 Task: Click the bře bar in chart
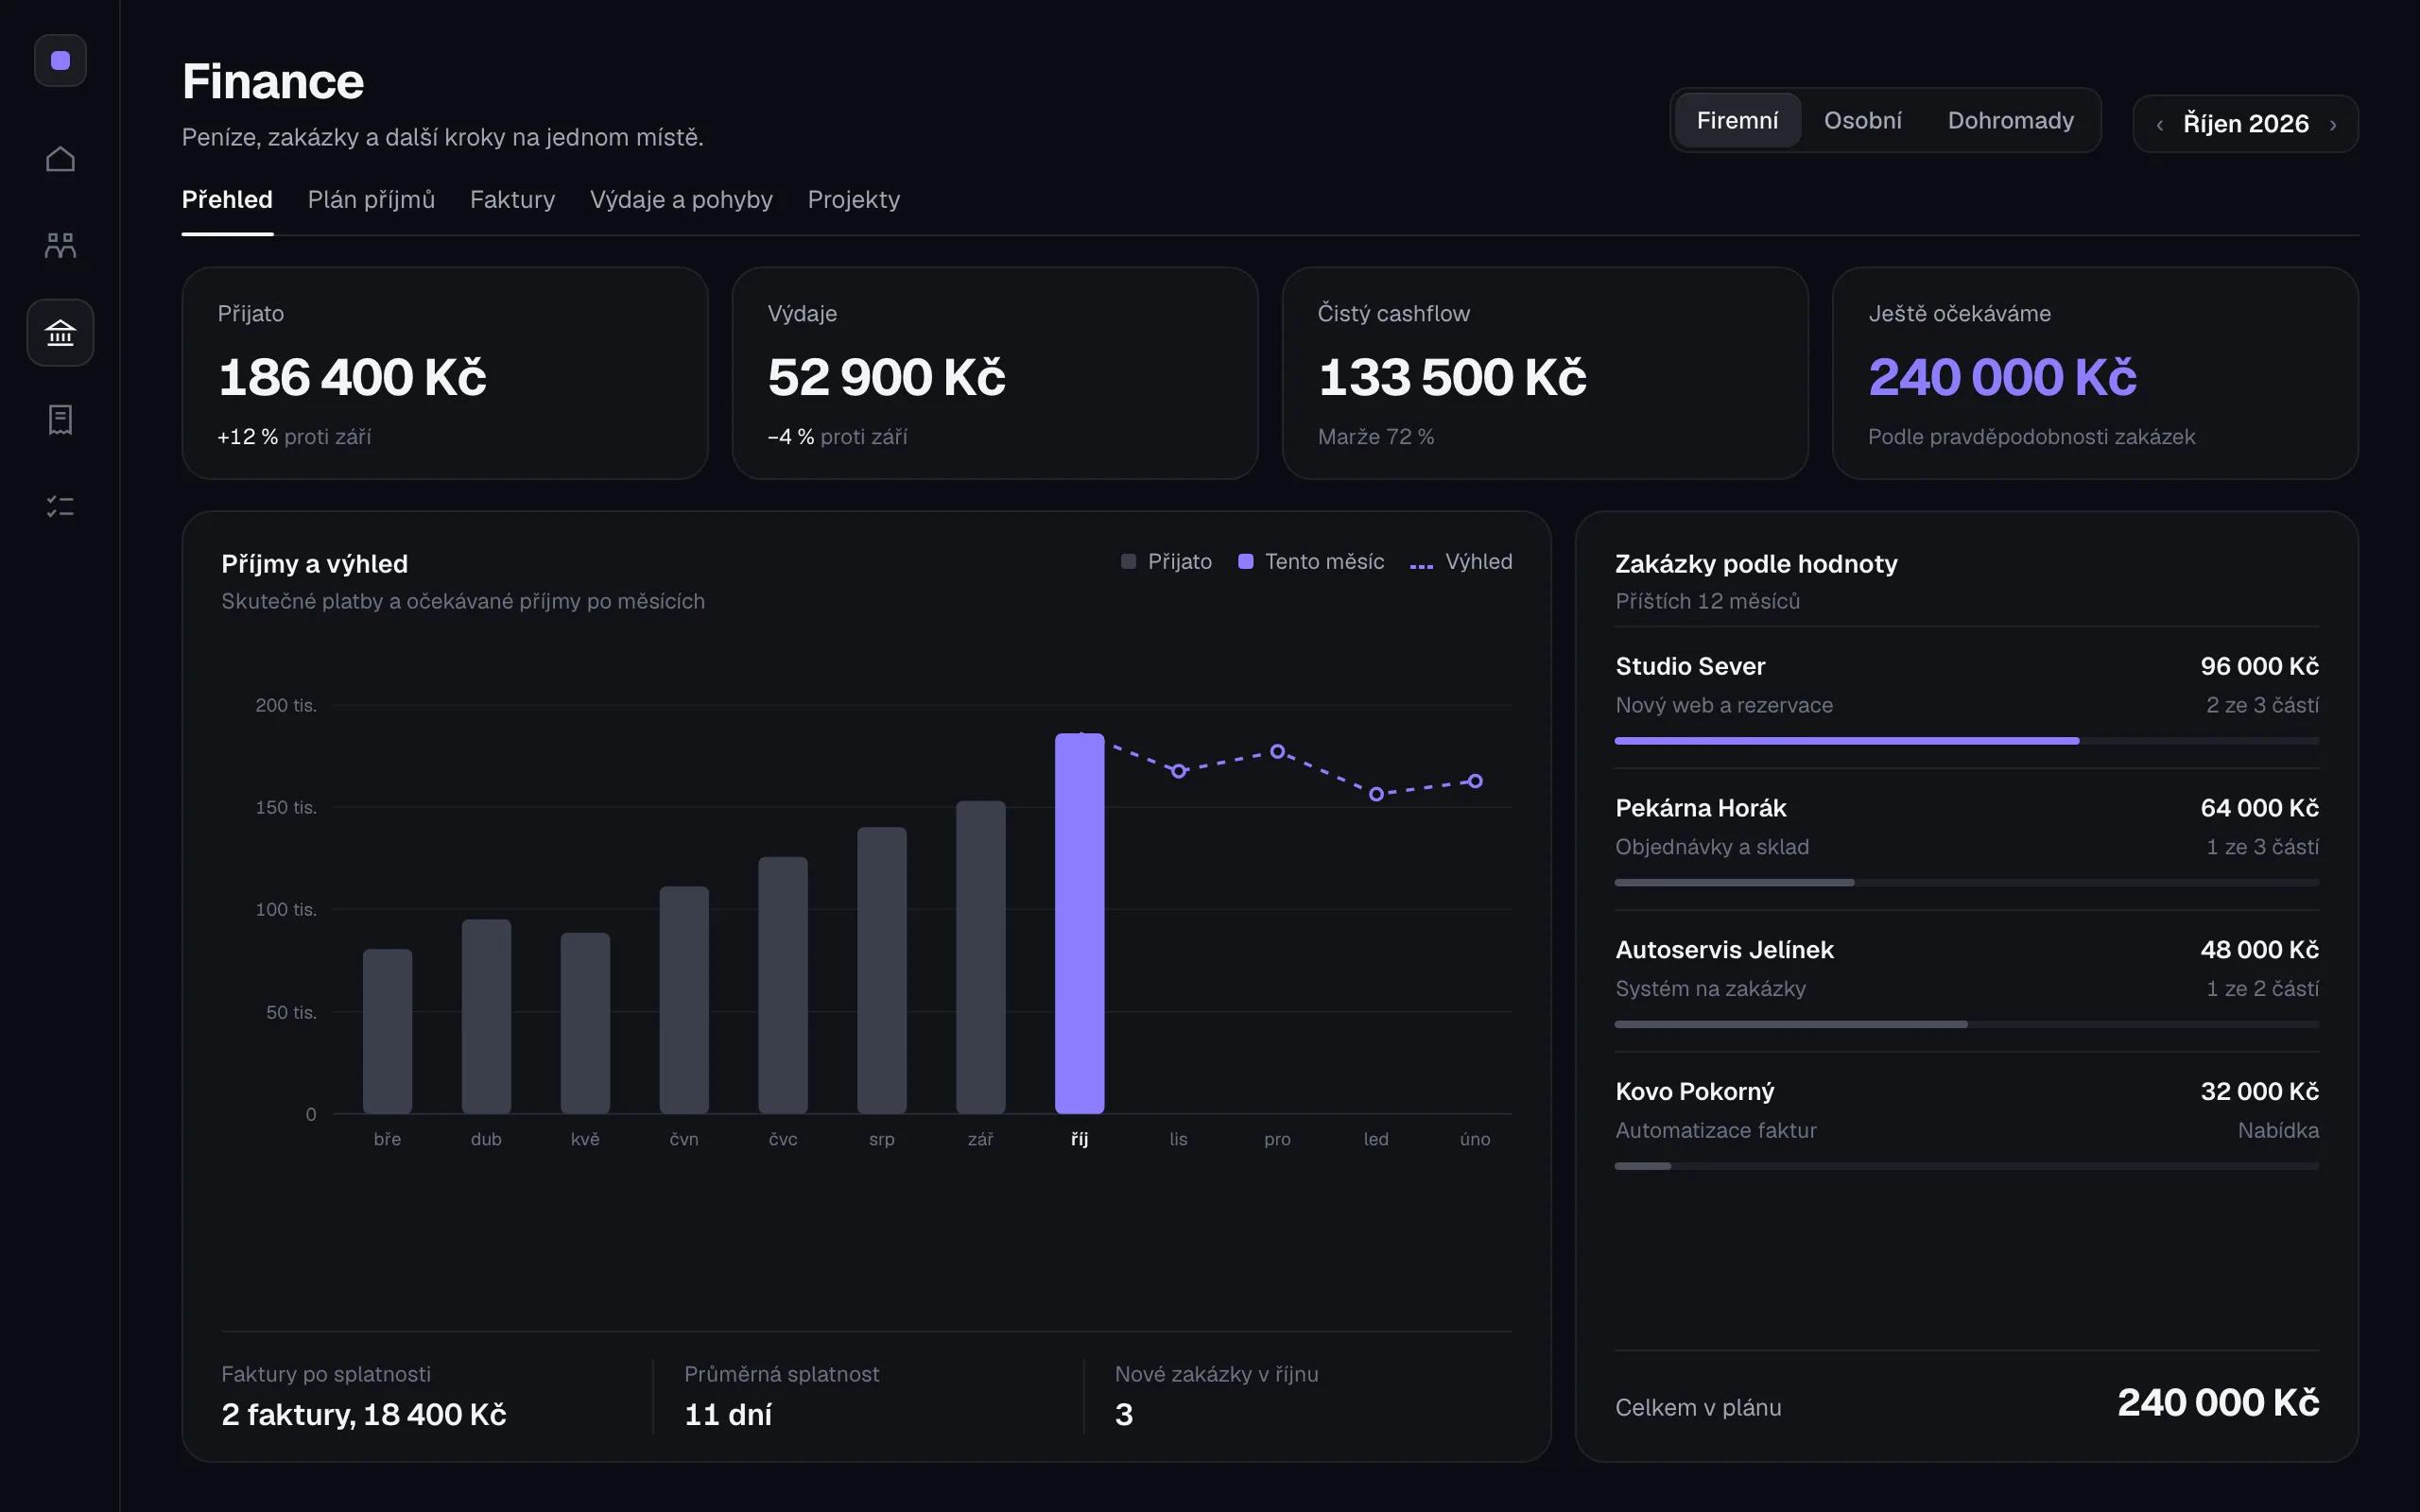click(x=387, y=1031)
